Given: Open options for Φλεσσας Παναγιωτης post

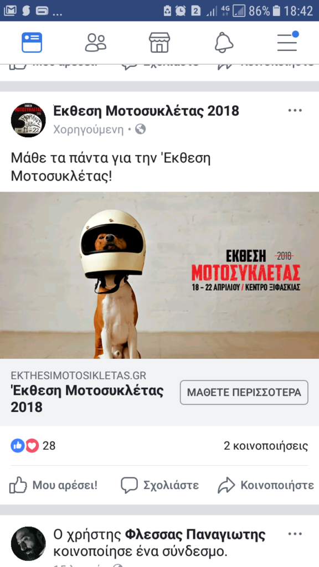Looking at the screenshot, I should pos(295,534).
